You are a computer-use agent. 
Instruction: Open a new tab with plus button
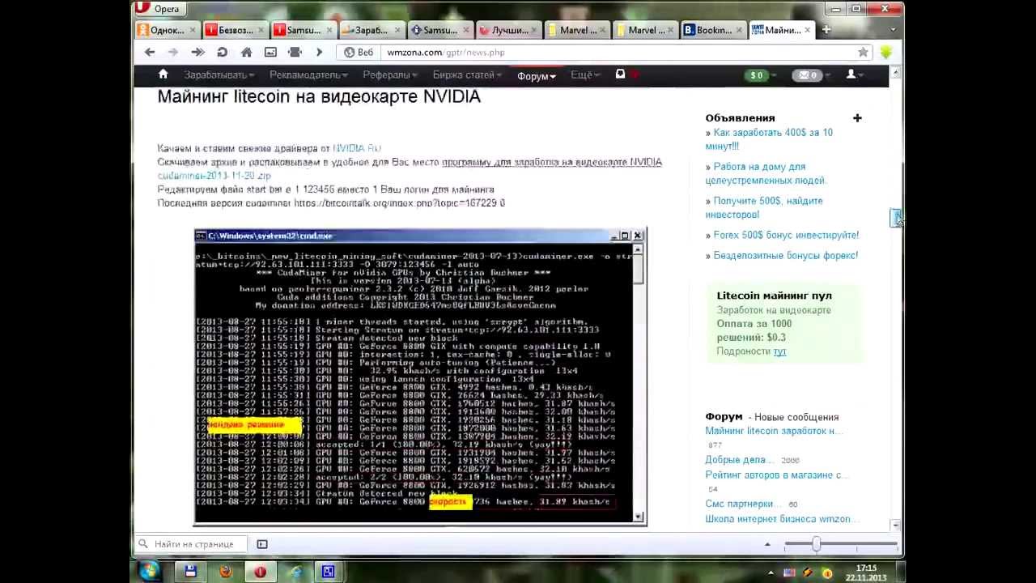(x=826, y=30)
